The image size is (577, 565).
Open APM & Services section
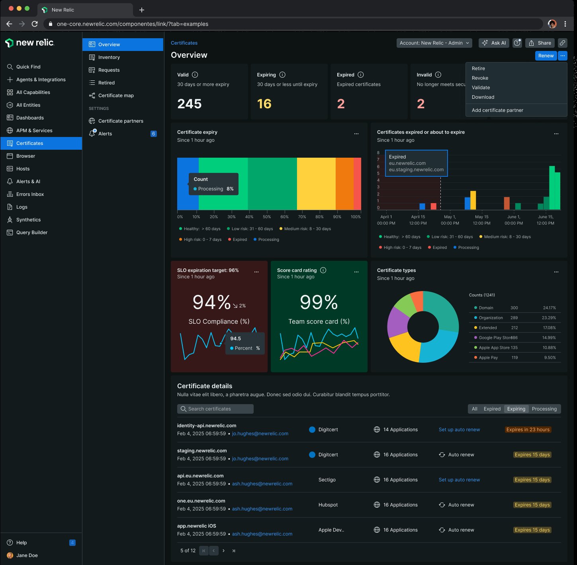click(30, 131)
